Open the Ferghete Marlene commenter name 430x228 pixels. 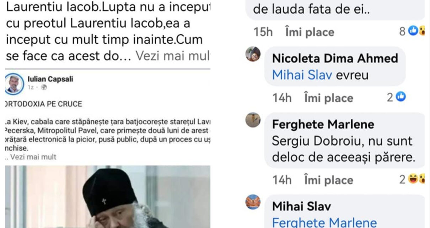[323, 124]
